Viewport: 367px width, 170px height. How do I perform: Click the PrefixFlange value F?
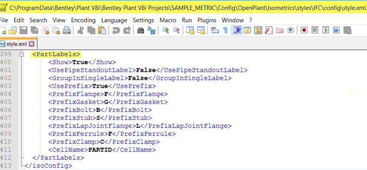[x=106, y=94]
